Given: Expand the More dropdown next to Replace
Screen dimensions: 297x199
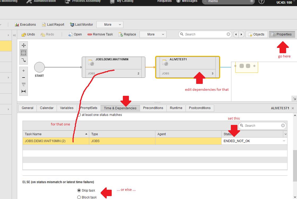Looking at the screenshot, I should 153,34.
